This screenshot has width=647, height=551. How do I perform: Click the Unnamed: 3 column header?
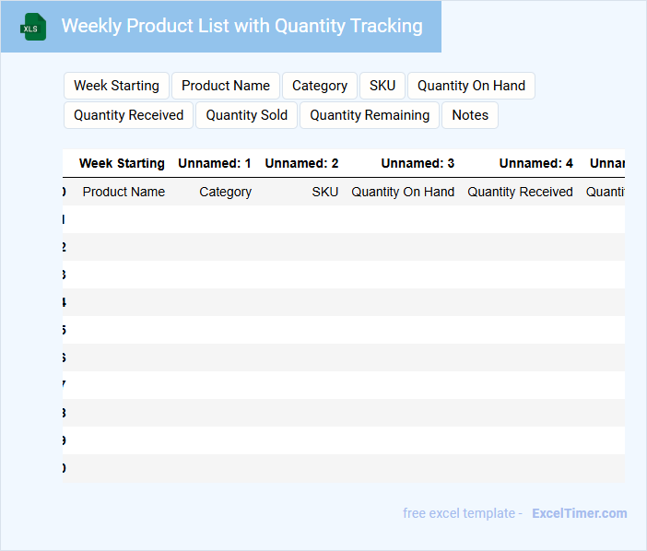[x=418, y=163]
